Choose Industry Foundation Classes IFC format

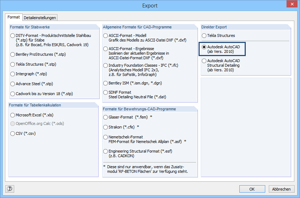tap(106, 66)
